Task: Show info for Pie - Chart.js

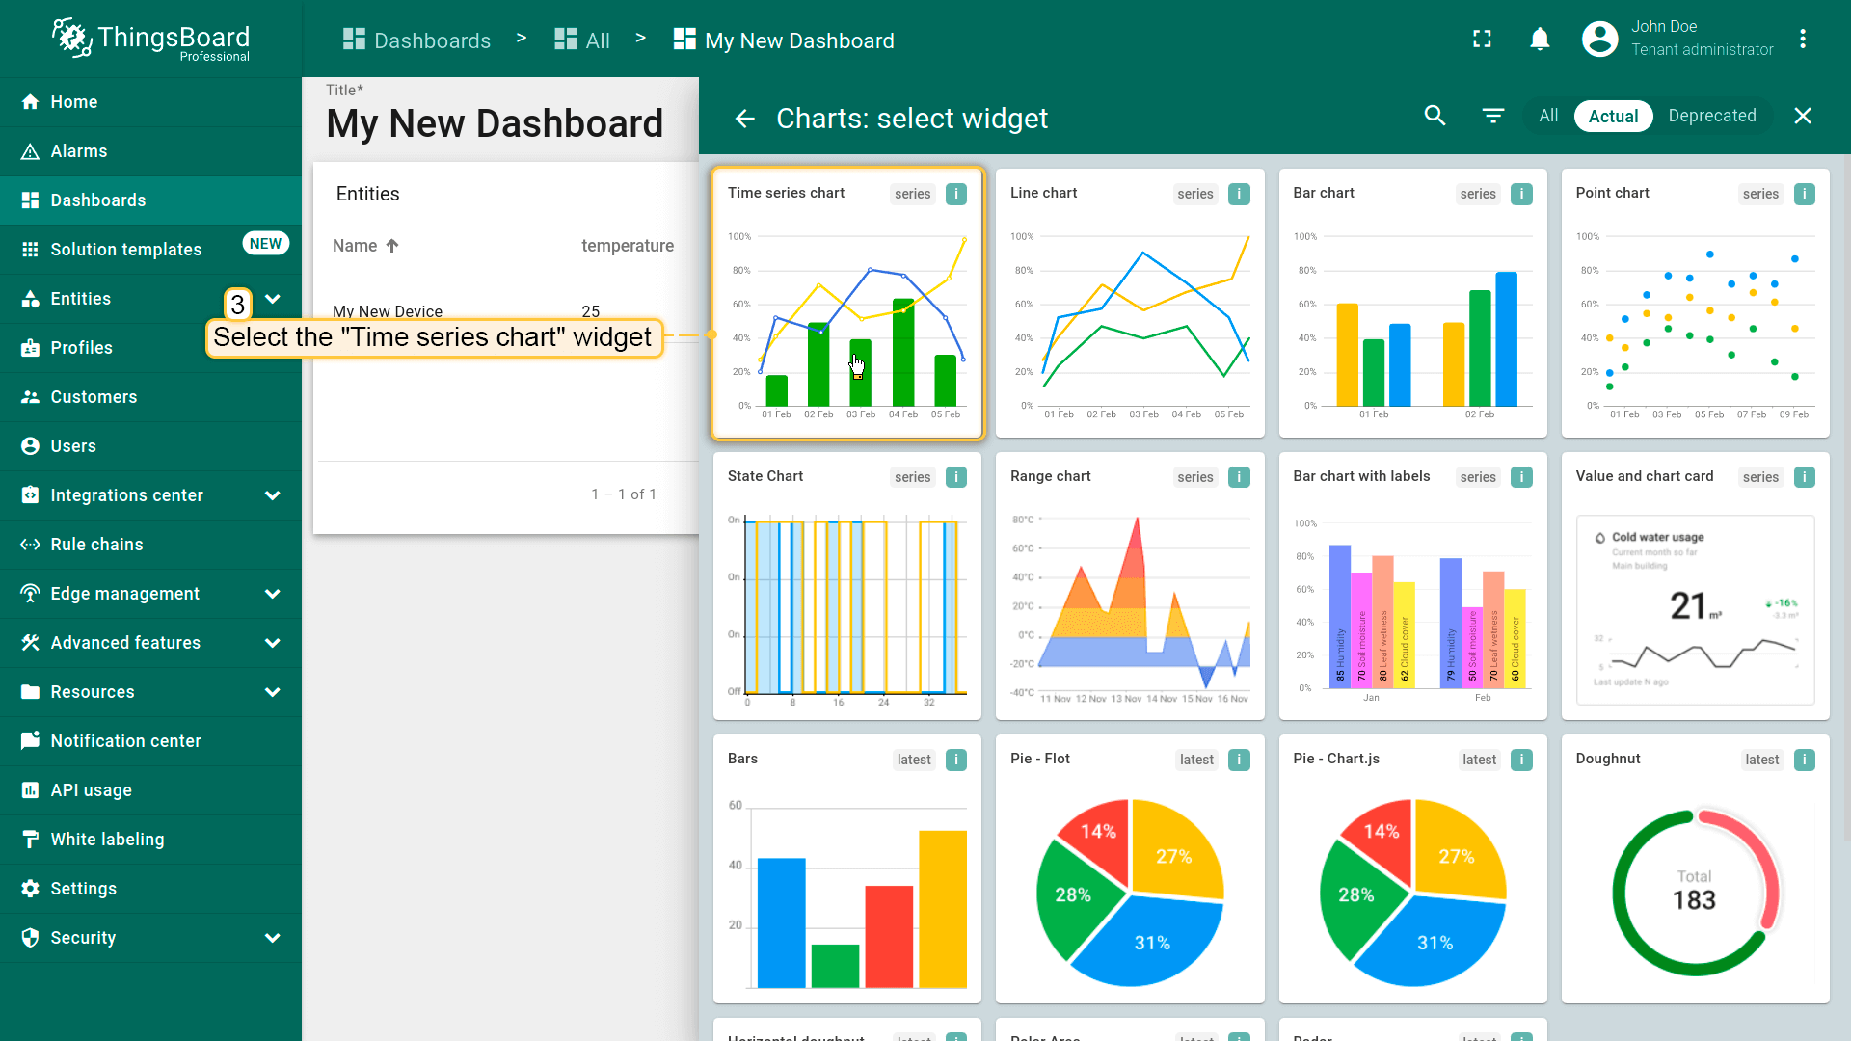Action: (1522, 760)
